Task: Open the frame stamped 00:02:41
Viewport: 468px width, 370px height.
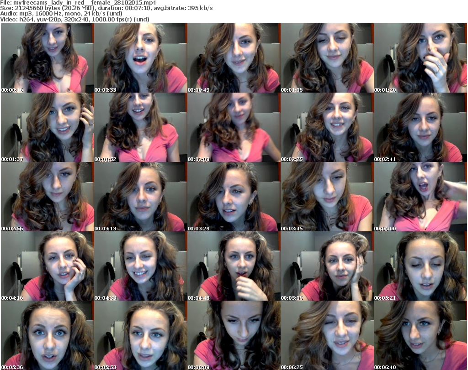Action: point(420,127)
